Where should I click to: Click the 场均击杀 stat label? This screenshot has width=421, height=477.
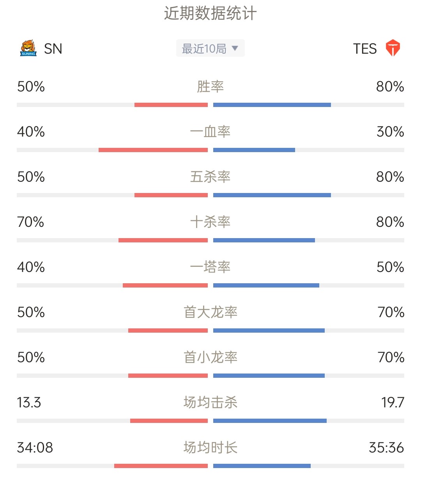coord(210,402)
